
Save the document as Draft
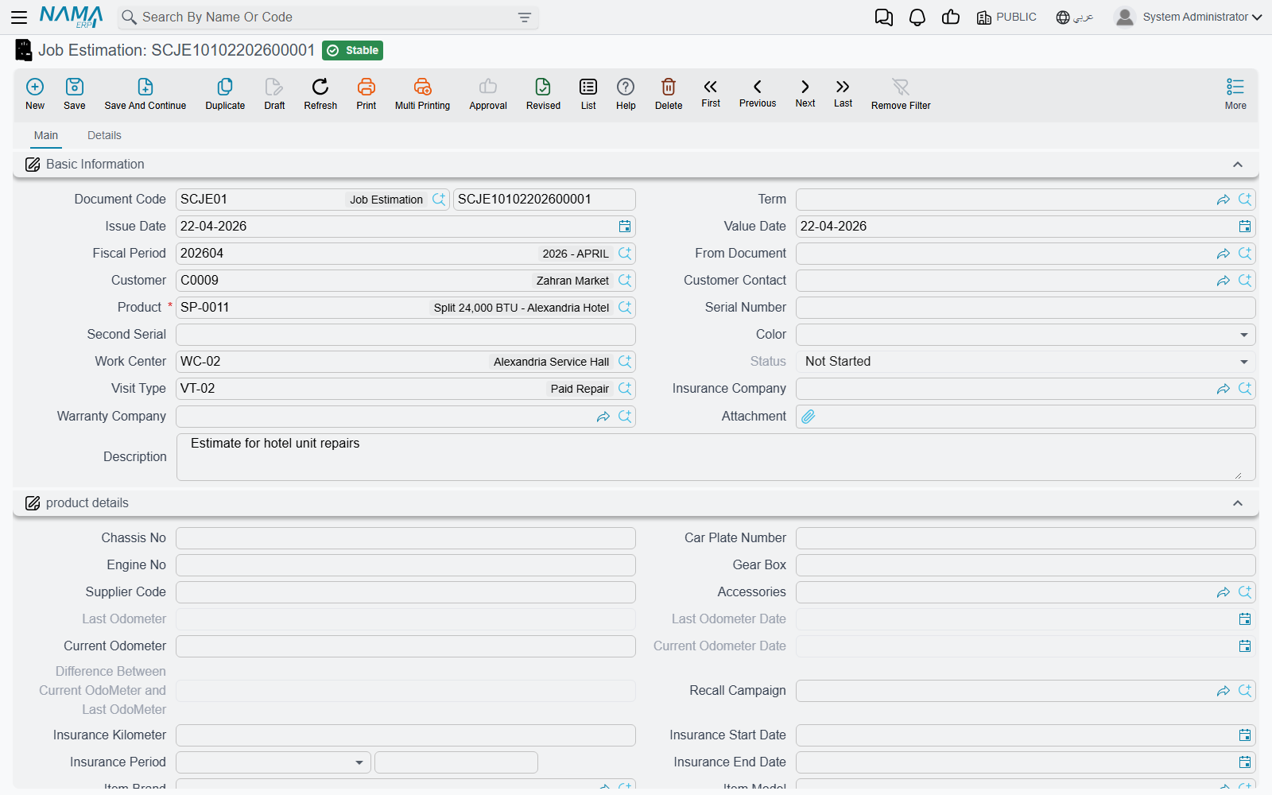click(x=274, y=93)
